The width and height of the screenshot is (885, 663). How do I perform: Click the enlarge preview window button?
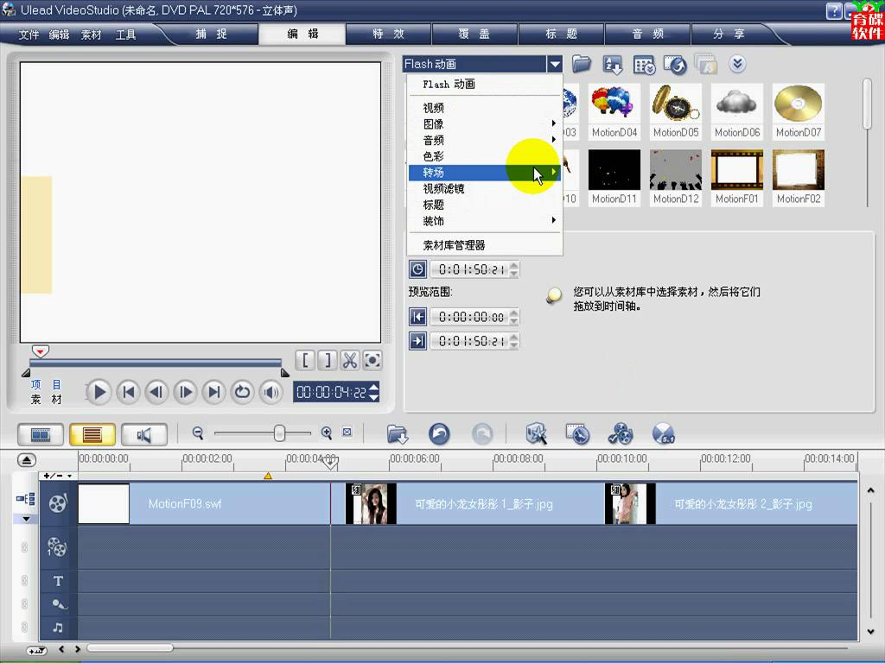(x=372, y=360)
